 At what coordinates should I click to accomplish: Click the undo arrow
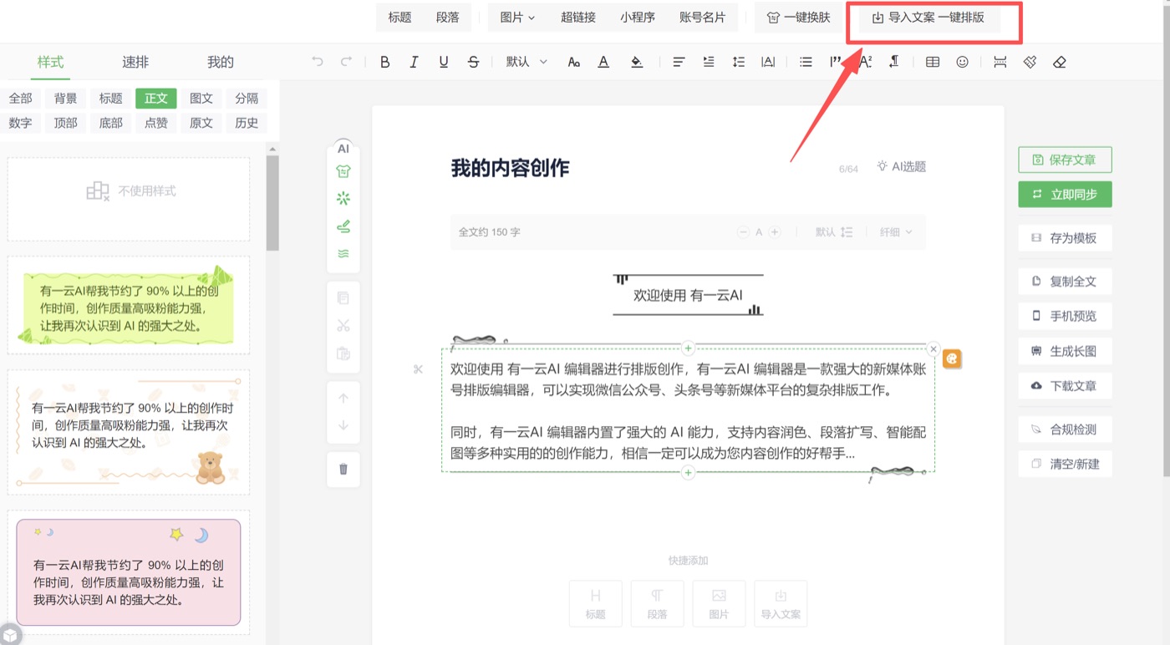pos(317,62)
